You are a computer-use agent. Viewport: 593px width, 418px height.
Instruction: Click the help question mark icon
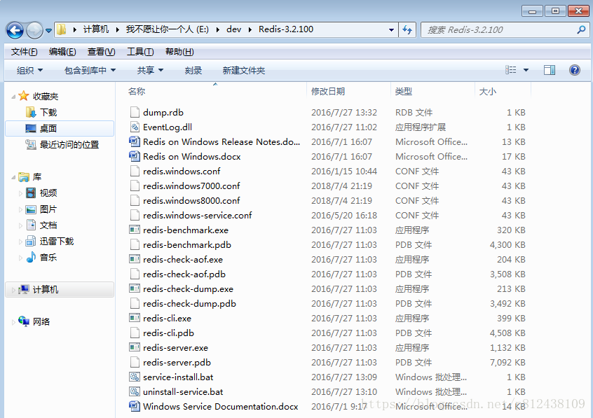(575, 70)
